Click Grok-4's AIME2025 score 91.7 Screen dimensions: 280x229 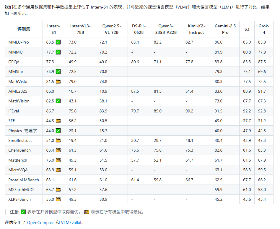pos(262,91)
